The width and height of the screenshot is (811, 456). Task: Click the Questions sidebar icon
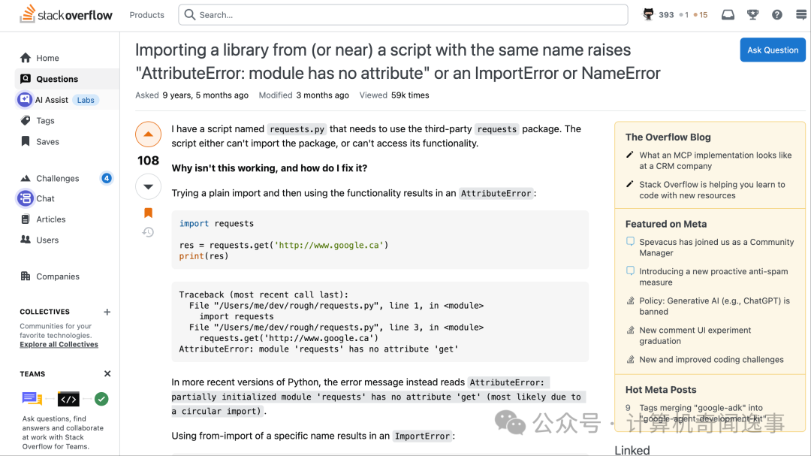click(x=26, y=79)
